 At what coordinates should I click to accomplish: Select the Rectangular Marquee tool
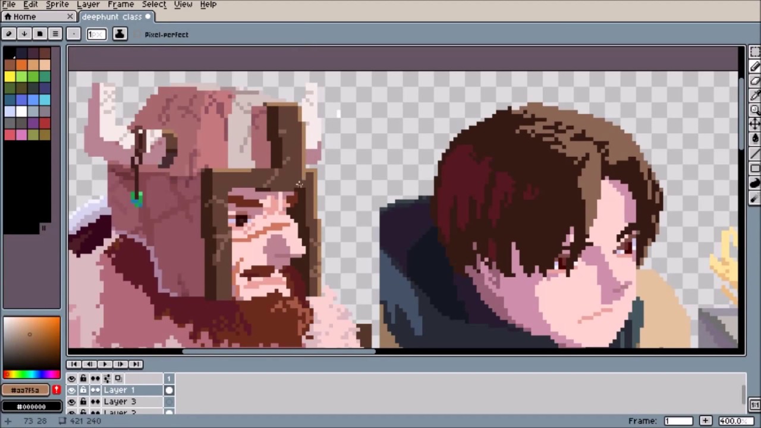pos(754,52)
